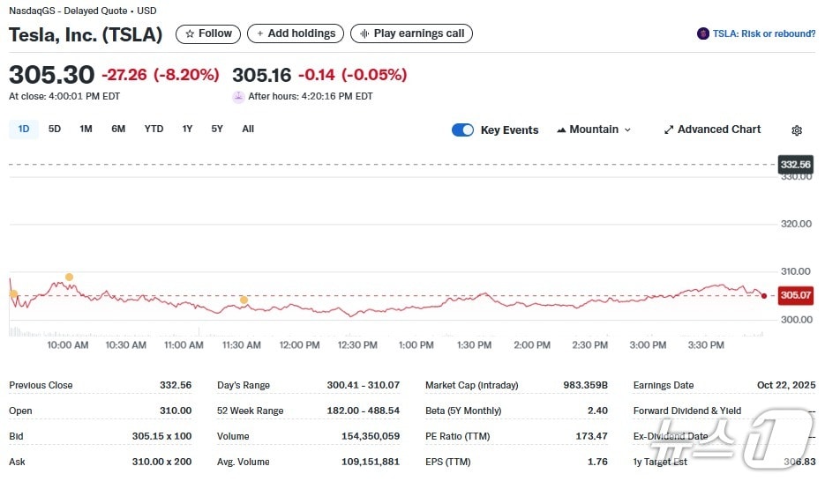This screenshot has width=825, height=481.
Task: Select the 1D time range tab
Action: point(24,129)
